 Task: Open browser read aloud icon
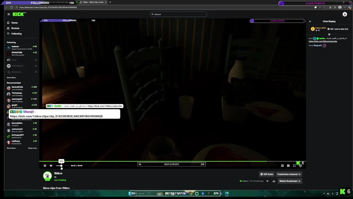pyautogui.click(x=320, y=7)
